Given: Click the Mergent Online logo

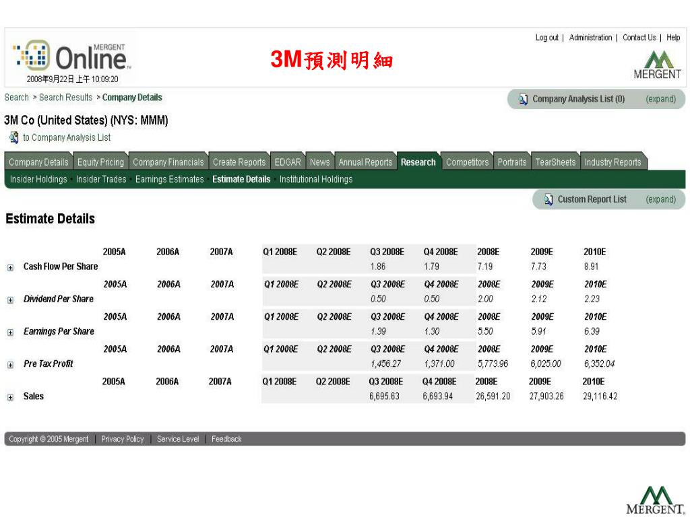Looking at the screenshot, I should tap(73, 56).
